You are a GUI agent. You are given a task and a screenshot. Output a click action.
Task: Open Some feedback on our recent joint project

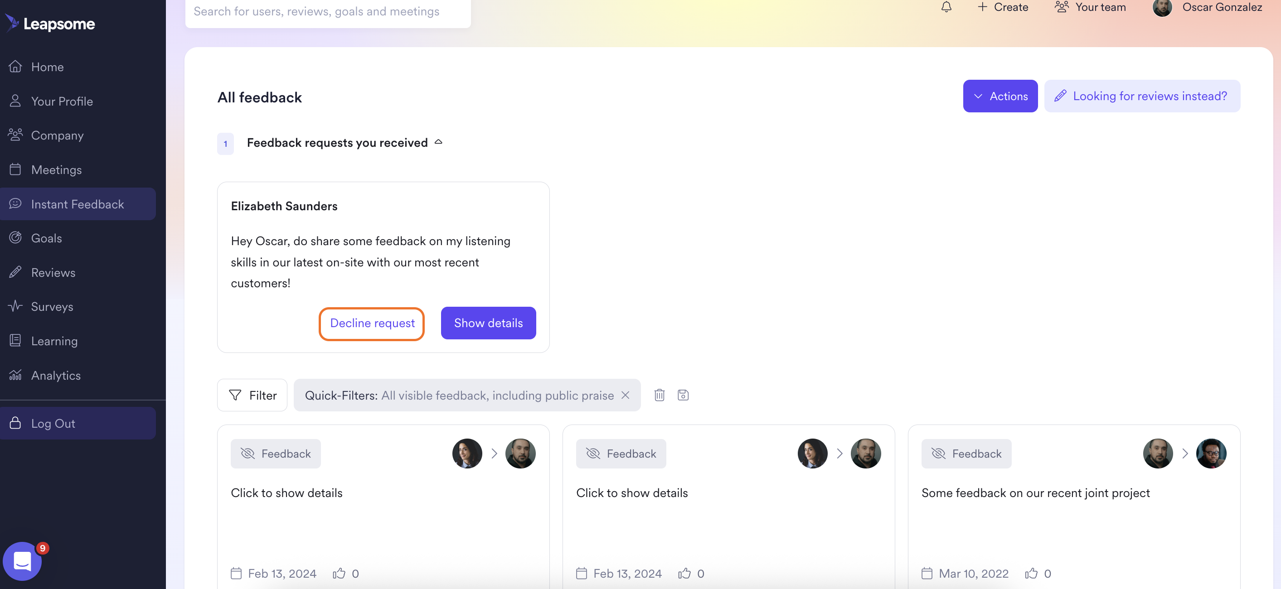point(1036,492)
